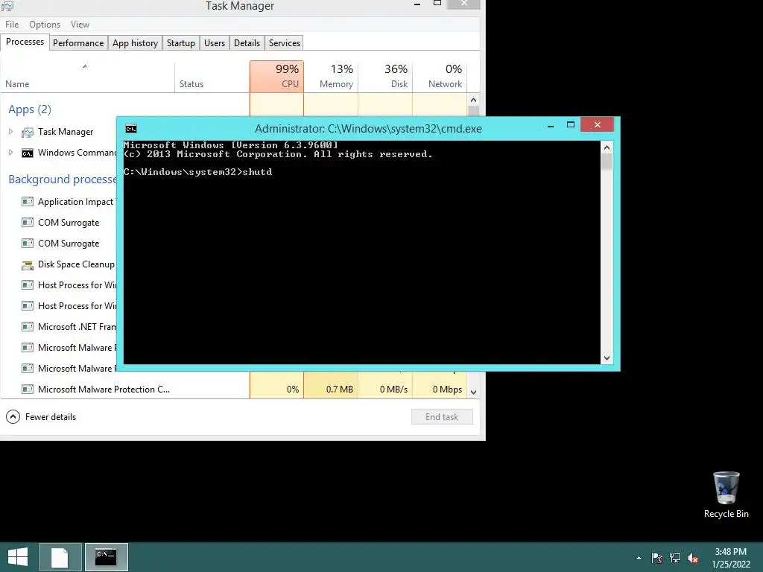This screenshot has width=763, height=572.
Task: Click the command prompt scroll down arrow
Action: pyautogui.click(x=607, y=358)
